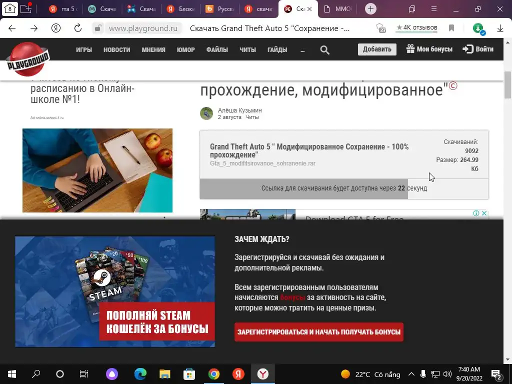Open the volume control in system tray
This screenshot has width=512, height=384.
tap(447, 374)
